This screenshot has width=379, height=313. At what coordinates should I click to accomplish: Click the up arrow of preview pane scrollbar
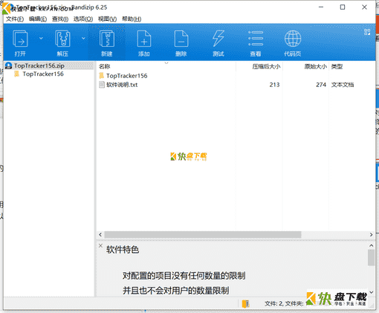click(371, 245)
